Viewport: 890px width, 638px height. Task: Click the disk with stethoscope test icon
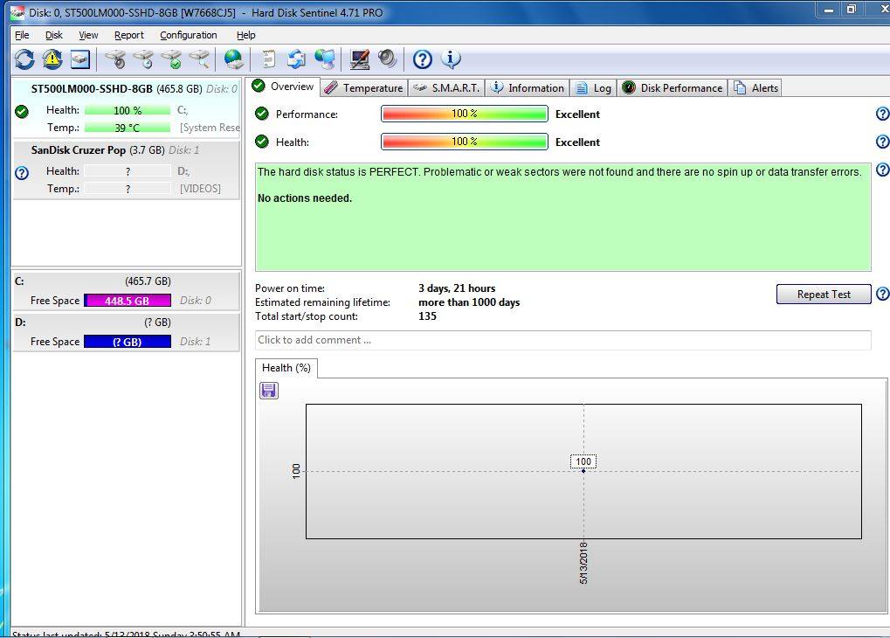115,59
